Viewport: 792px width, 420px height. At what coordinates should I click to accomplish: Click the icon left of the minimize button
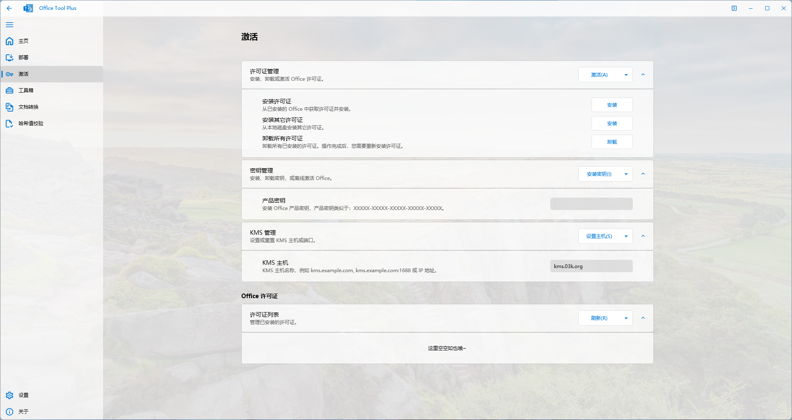coord(734,8)
